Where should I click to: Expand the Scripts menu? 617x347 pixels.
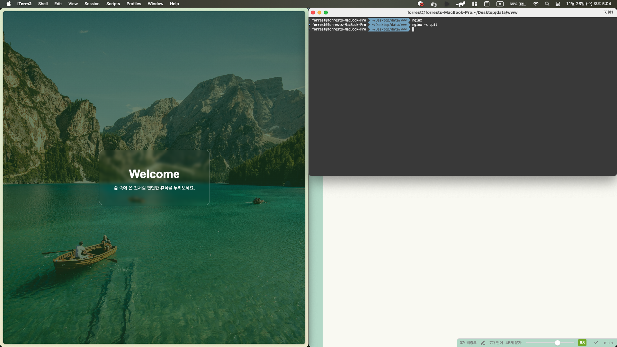(x=113, y=4)
